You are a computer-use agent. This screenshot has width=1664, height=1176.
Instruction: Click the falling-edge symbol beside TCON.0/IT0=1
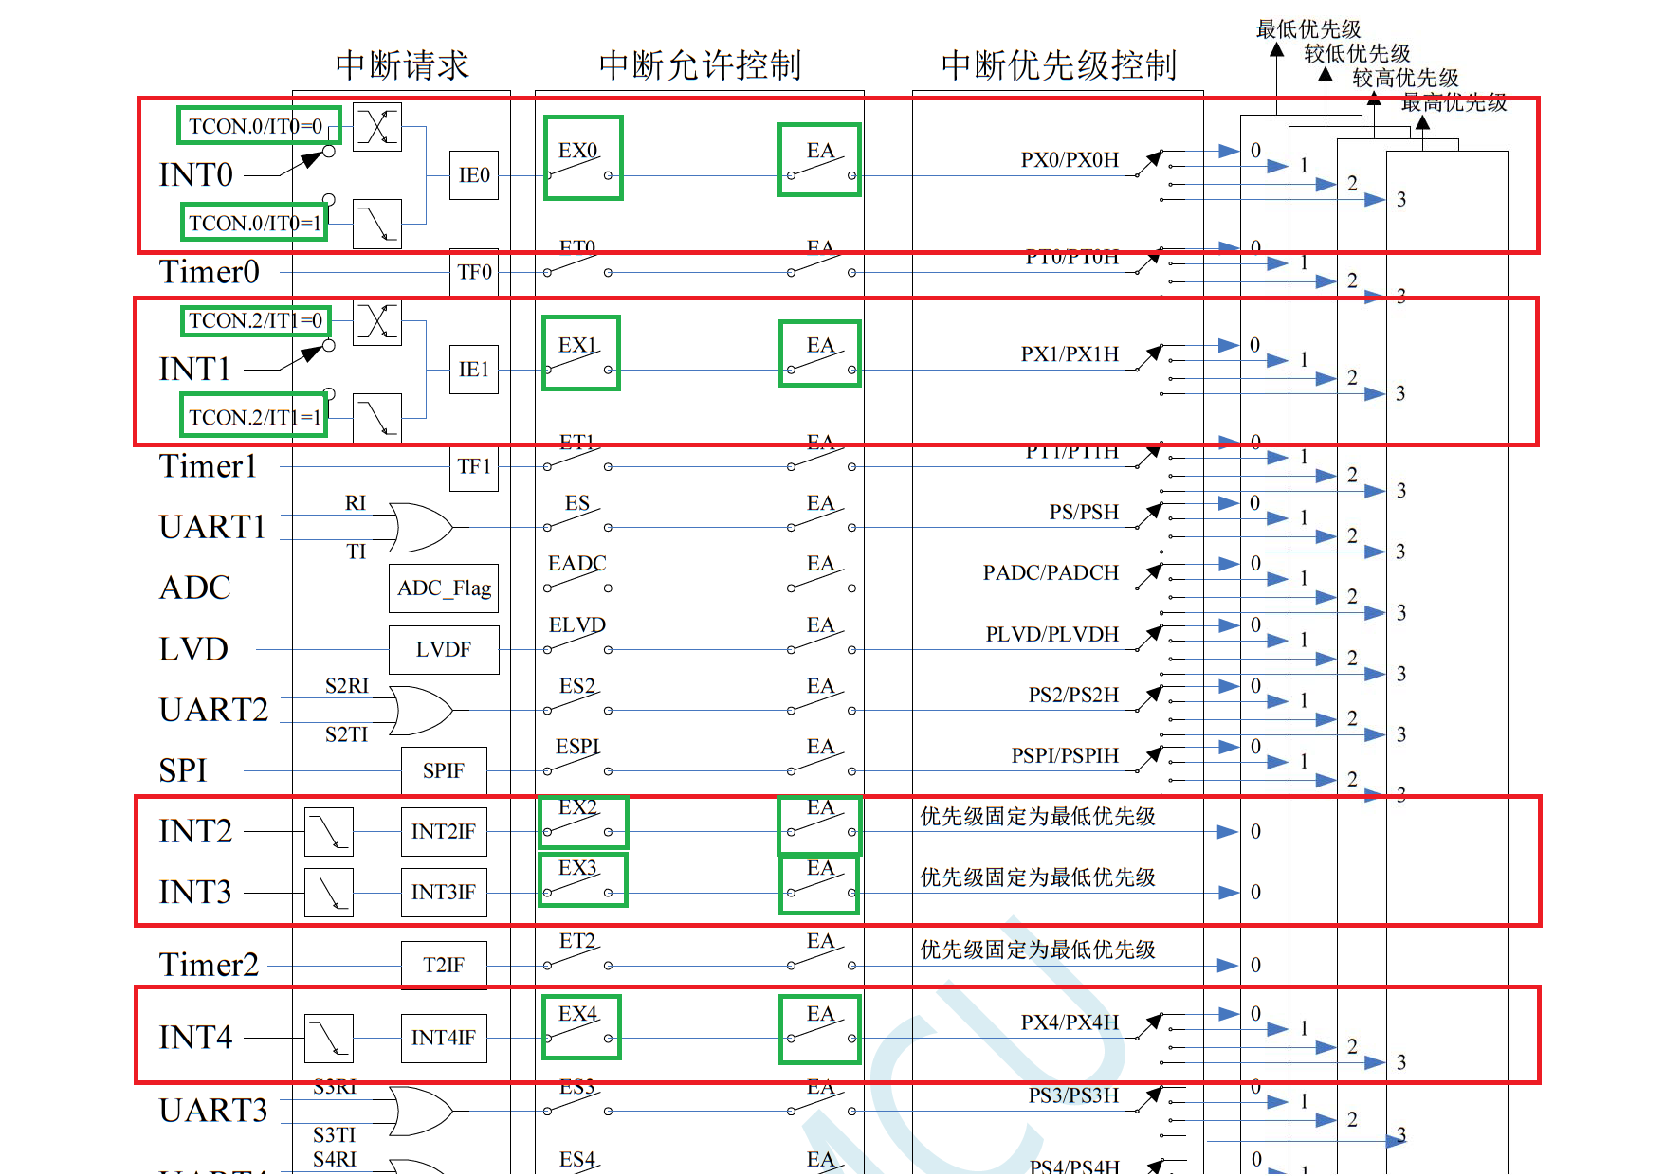pyautogui.click(x=377, y=224)
